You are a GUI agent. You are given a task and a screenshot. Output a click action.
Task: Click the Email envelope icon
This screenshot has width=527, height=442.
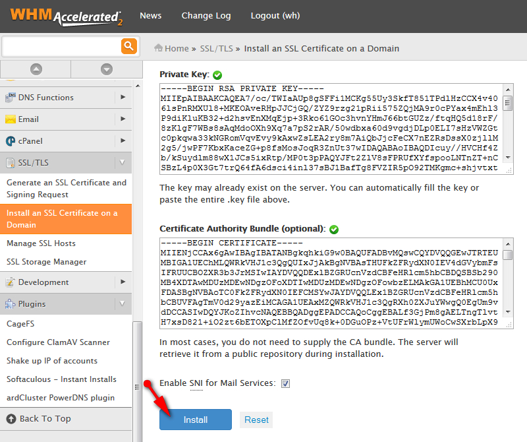point(11,119)
